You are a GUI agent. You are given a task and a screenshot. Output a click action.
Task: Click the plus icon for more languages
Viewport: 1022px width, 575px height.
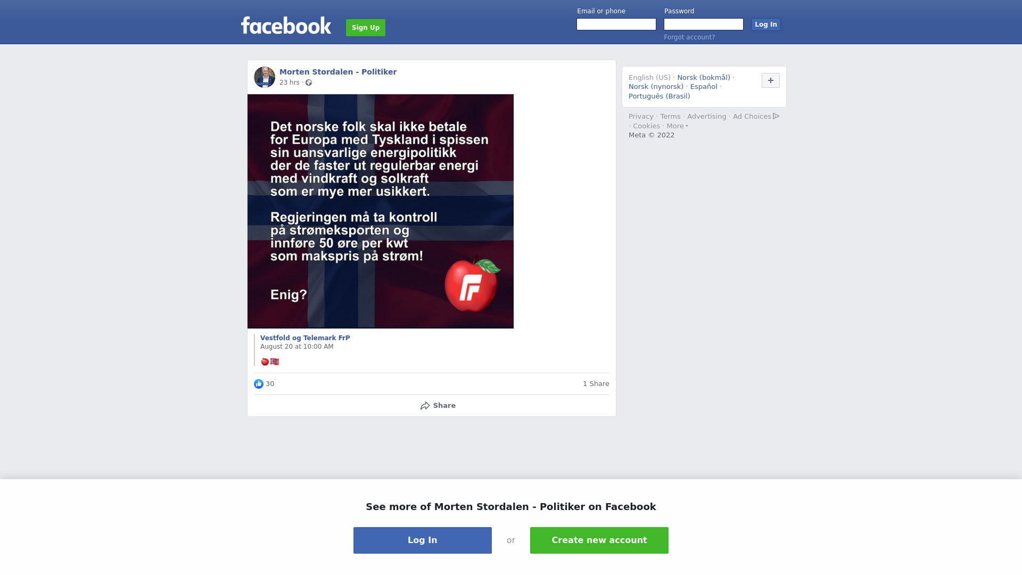pyautogui.click(x=771, y=80)
